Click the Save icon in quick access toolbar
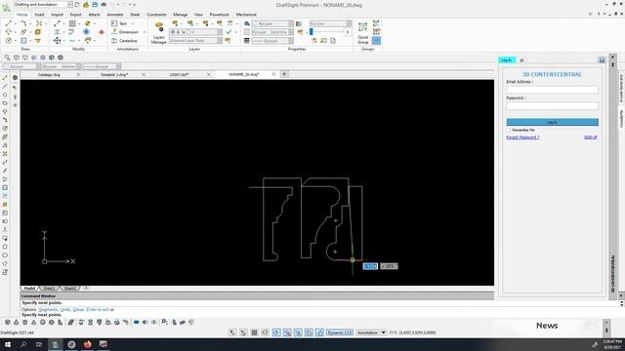625x351 pixels. 95,4
